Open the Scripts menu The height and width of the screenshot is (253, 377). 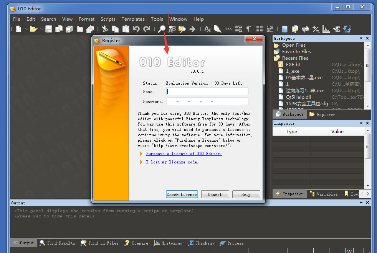(x=108, y=19)
